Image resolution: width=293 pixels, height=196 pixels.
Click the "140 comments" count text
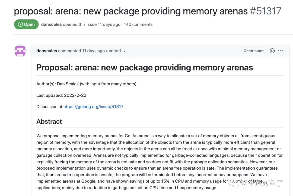pos(138,24)
